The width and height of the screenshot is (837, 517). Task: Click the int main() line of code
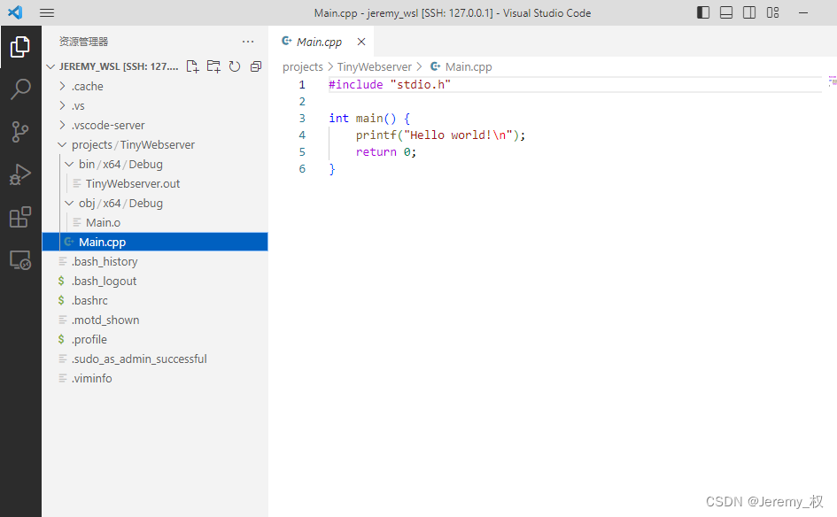369,118
